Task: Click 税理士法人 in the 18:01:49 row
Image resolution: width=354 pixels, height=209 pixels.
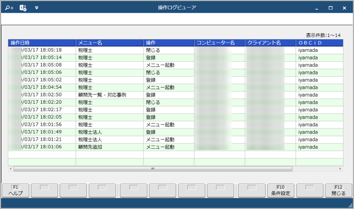Action: coord(90,132)
